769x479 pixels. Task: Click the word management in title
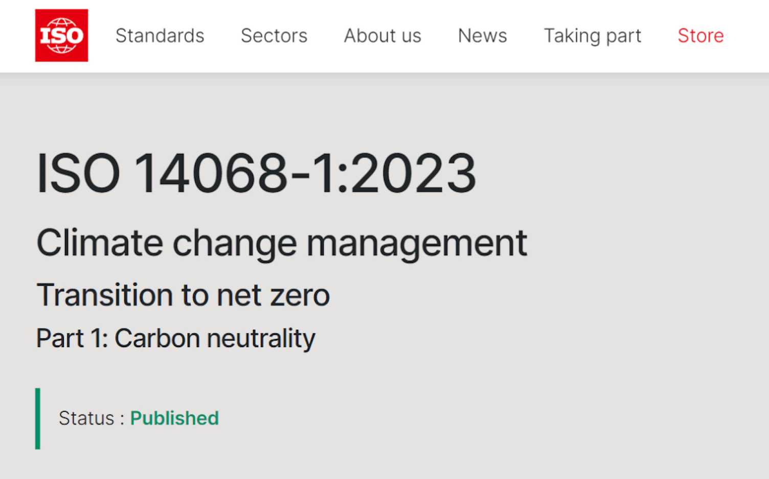[x=416, y=243]
